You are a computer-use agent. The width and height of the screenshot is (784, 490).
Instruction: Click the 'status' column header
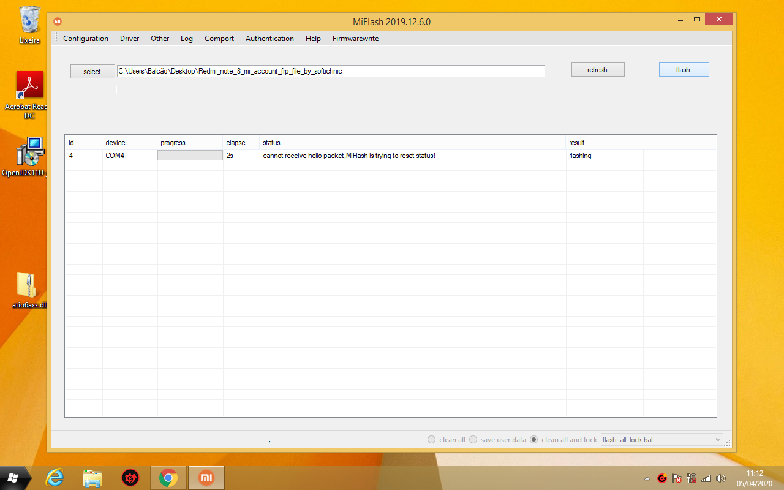pyautogui.click(x=413, y=143)
